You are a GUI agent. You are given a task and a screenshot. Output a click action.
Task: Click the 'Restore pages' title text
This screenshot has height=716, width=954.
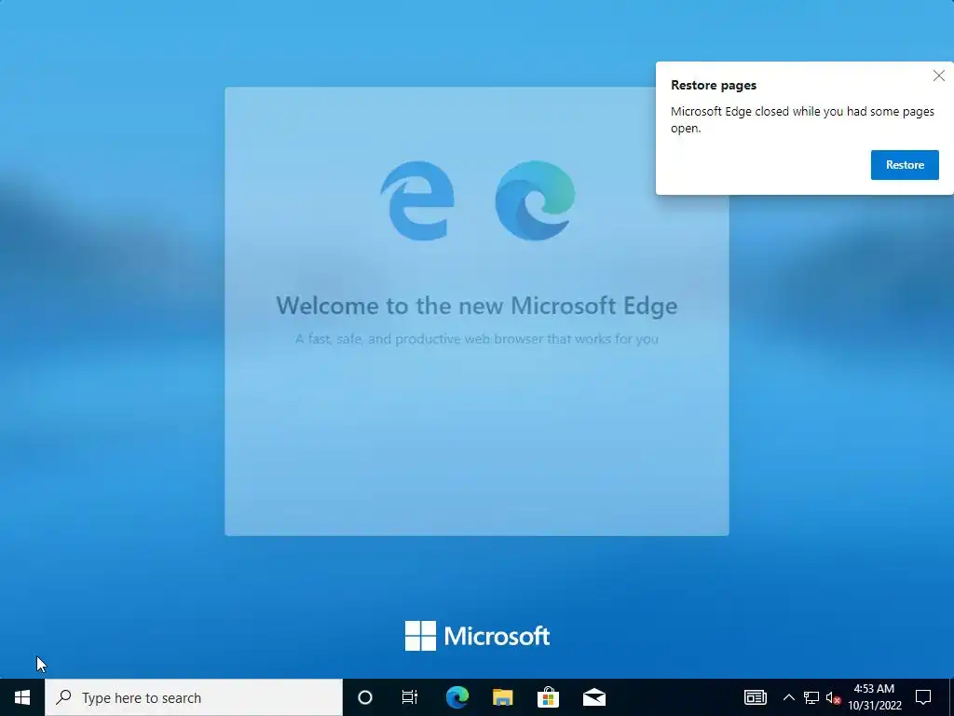(x=713, y=85)
